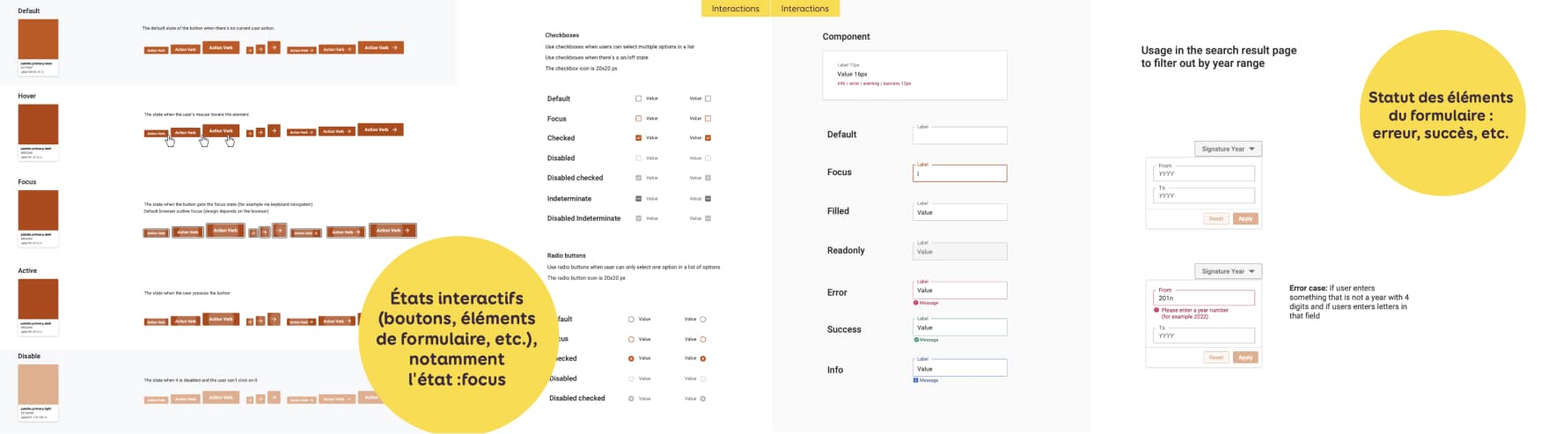The image size is (1541, 434).
Task: Click the larger arrow-only button in the Default row
Action: pyautogui.click(x=274, y=48)
